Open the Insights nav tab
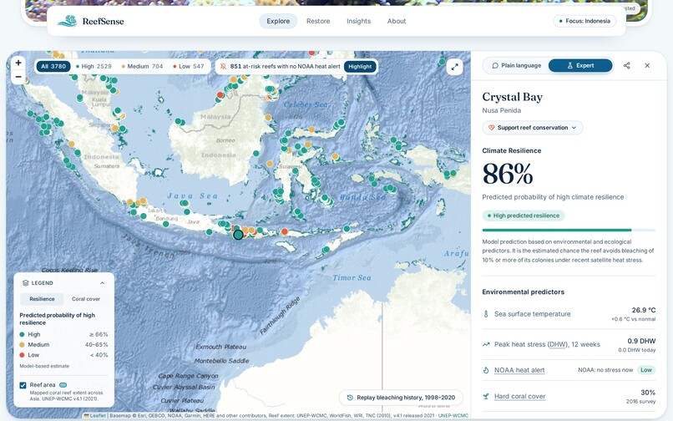This screenshot has height=421, width=673. tap(358, 21)
